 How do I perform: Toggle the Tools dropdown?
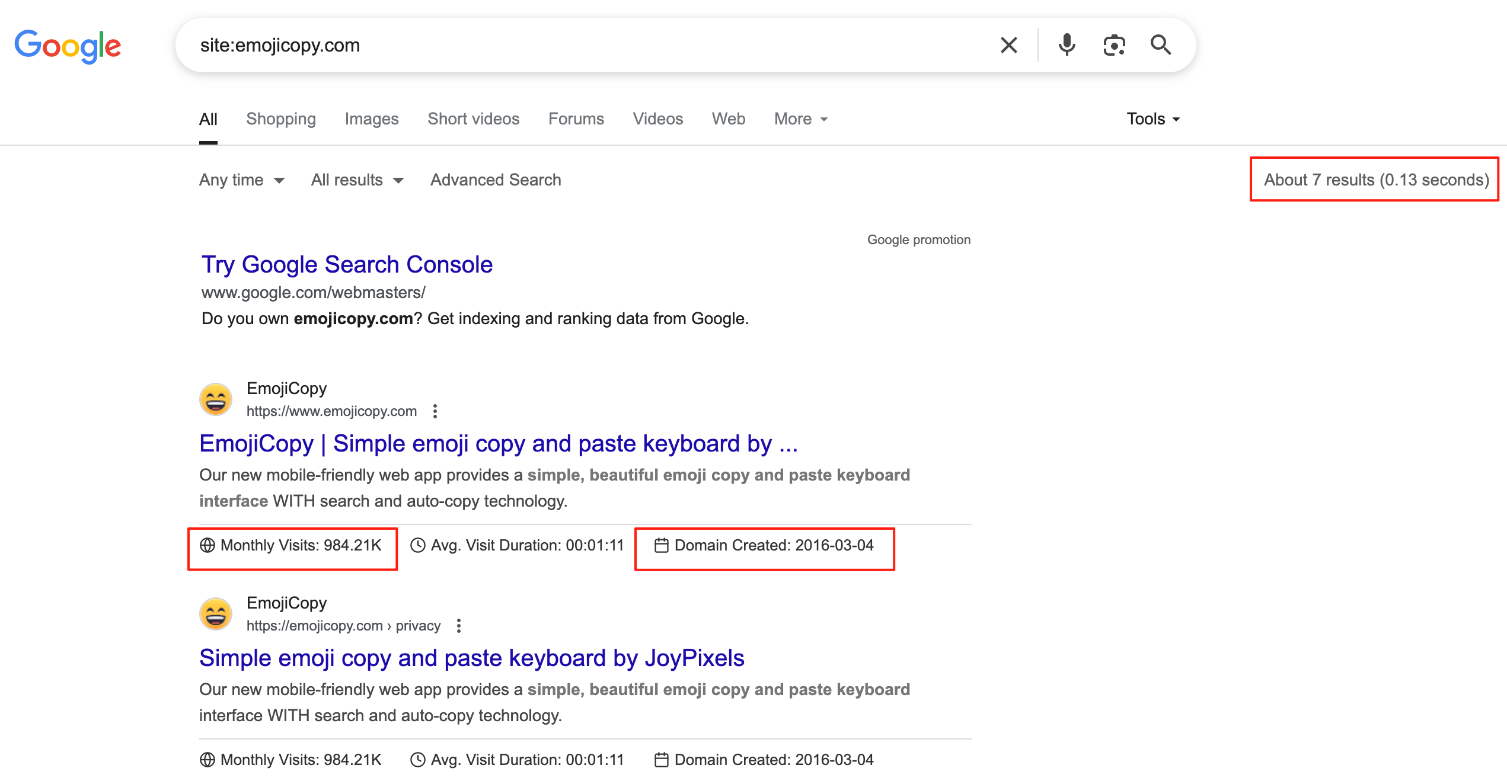1153,119
